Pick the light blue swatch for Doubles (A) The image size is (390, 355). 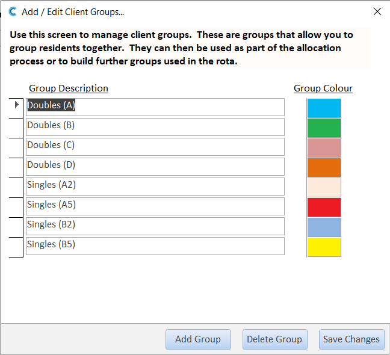point(324,108)
